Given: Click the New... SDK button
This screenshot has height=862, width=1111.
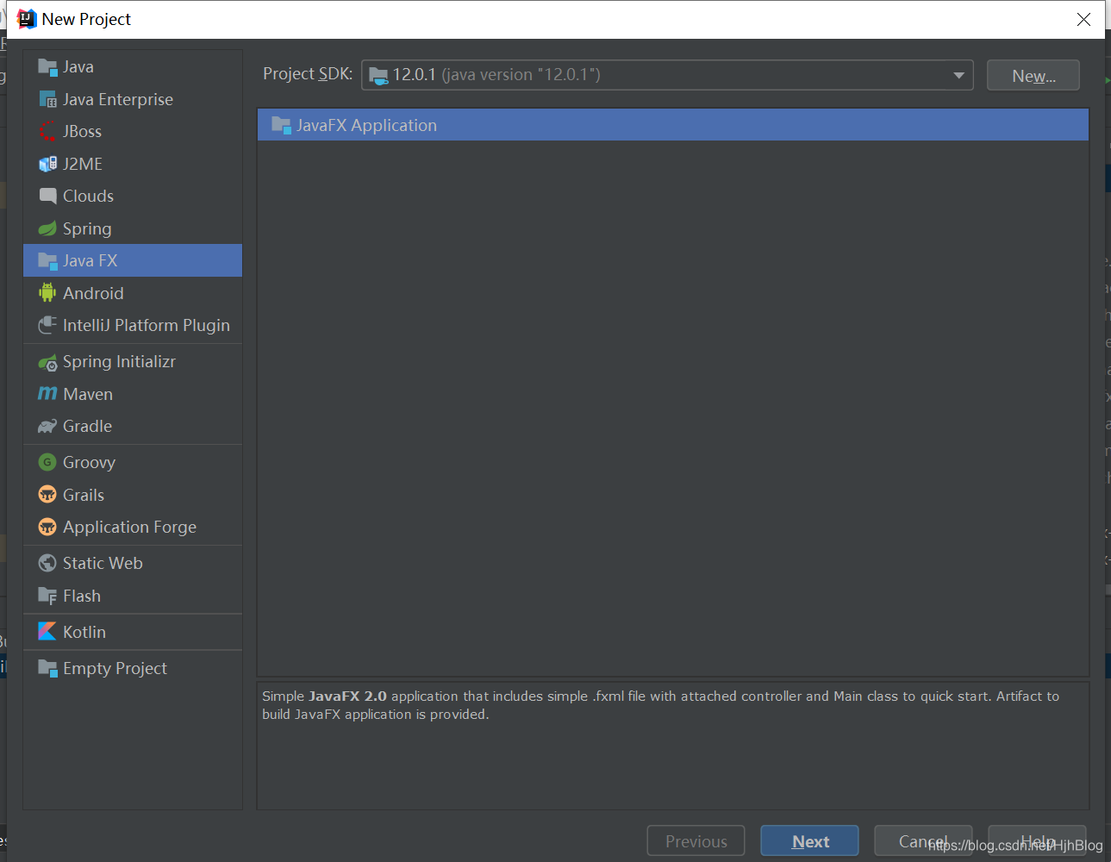Looking at the screenshot, I should [1033, 75].
